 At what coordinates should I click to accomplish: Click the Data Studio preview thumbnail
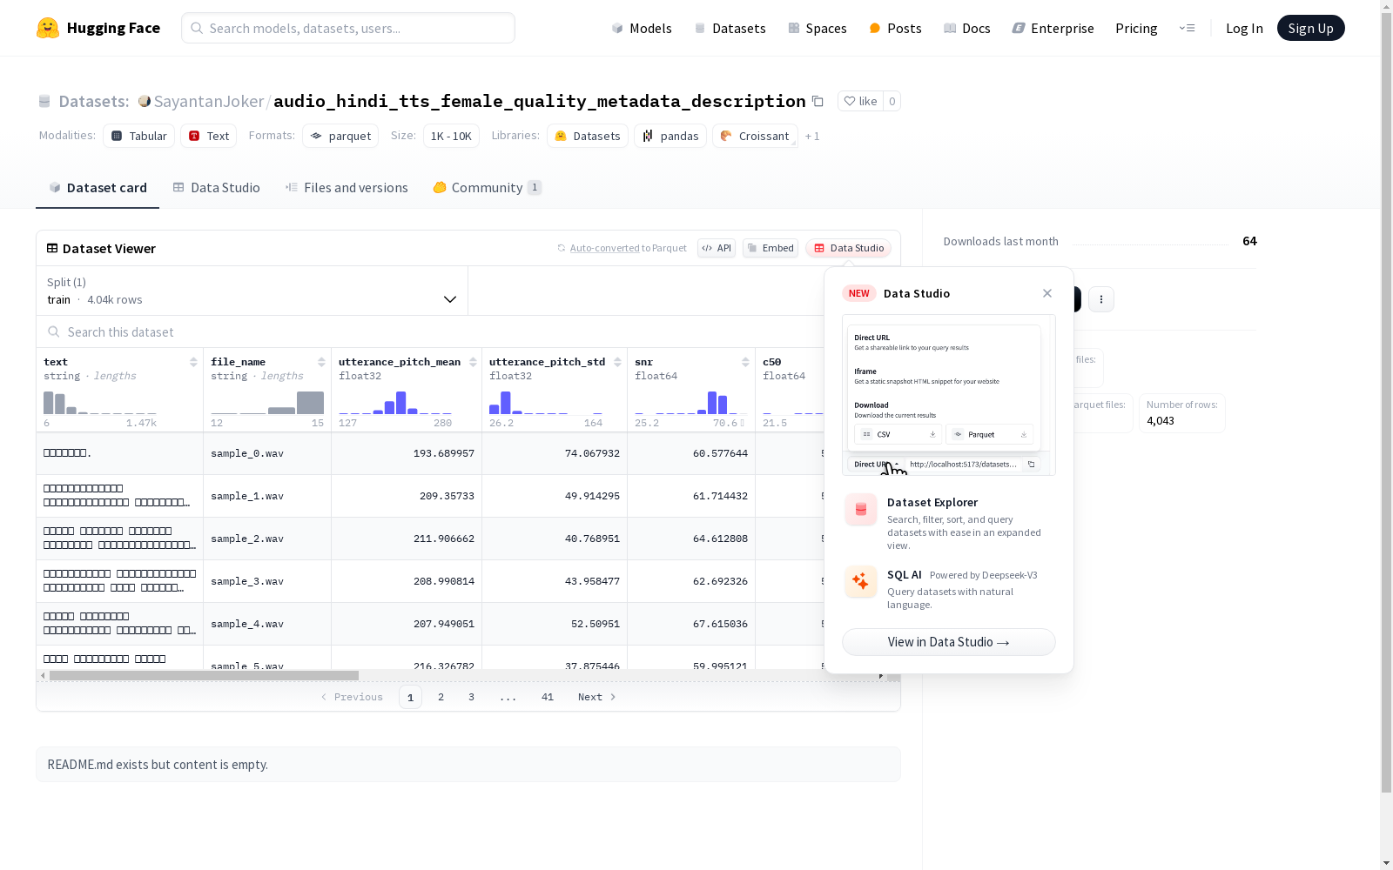tap(949, 395)
